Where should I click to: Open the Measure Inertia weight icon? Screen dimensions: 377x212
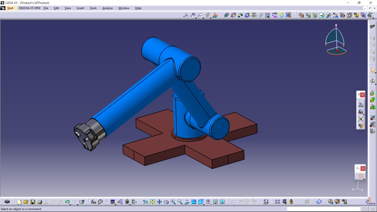pos(291,202)
